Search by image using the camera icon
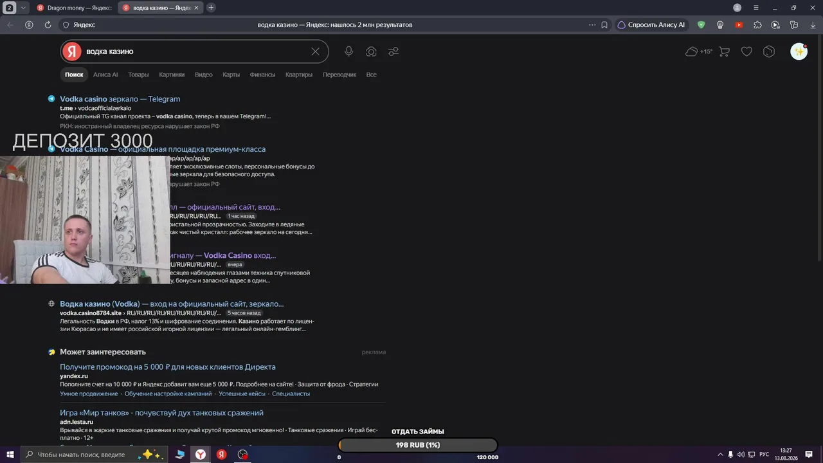823x463 pixels. tap(371, 51)
